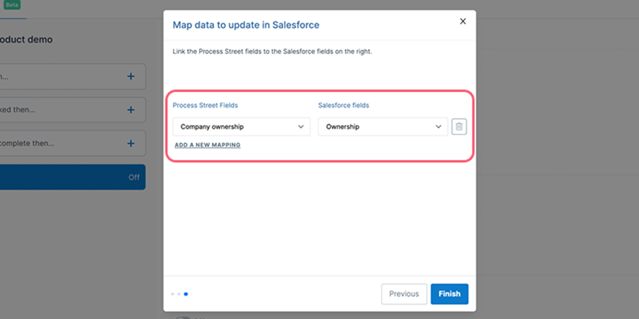Click the plus icon on the topmost trigger row
639x319 pixels.
(x=131, y=76)
